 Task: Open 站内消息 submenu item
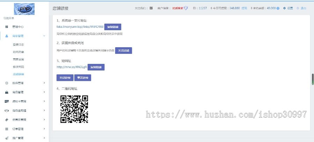click(18, 52)
